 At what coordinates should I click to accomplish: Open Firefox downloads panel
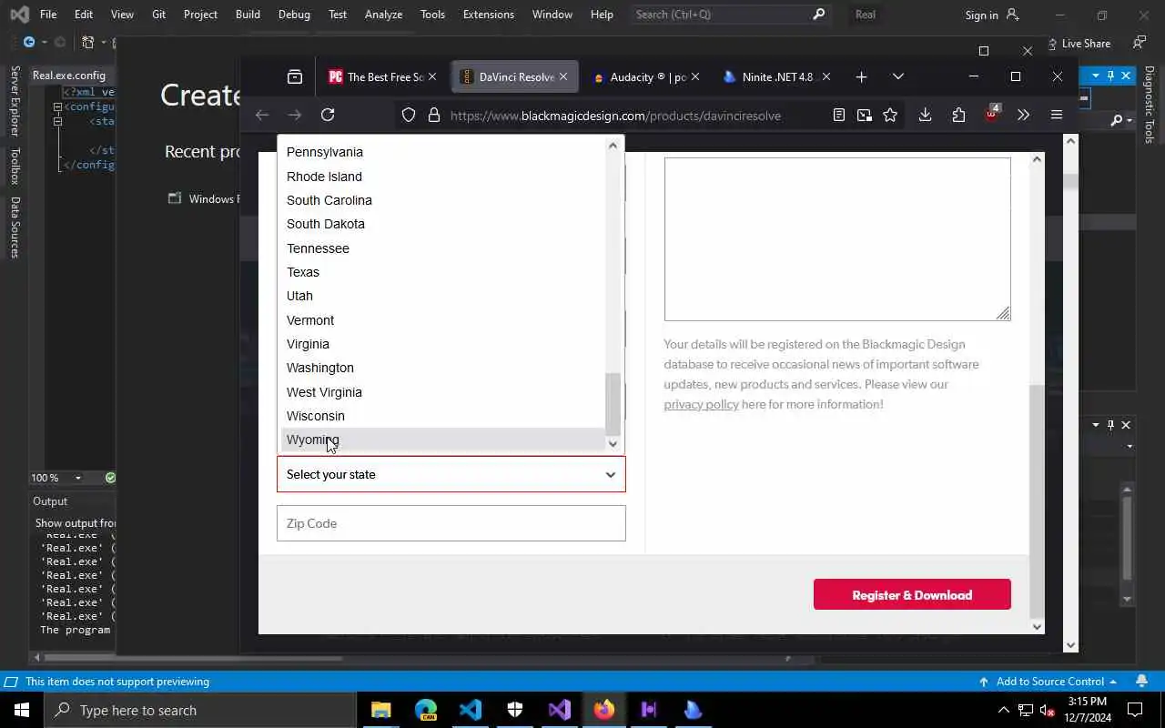925,115
